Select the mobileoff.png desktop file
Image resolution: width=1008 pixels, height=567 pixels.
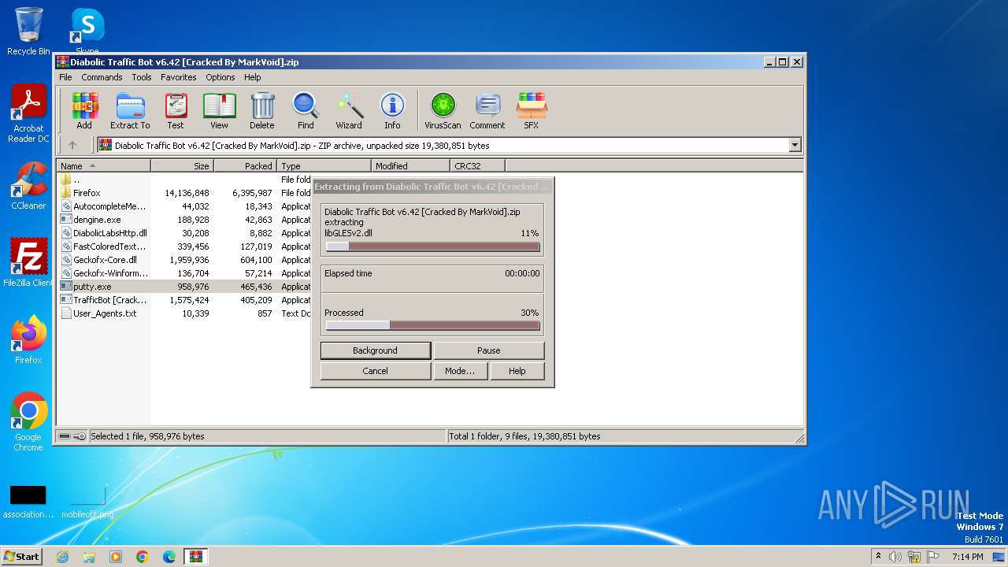click(87, 501)
